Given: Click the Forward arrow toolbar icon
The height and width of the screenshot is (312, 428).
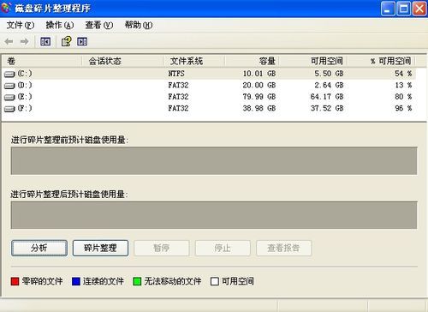Looking at the screenshot, I should (x=25, y=42).
